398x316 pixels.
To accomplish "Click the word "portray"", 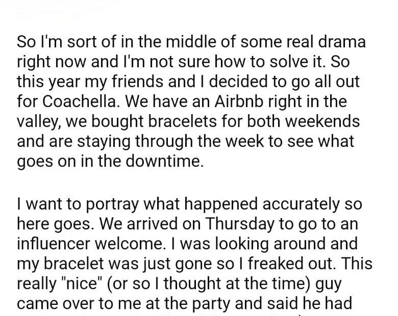I will pos(94,204).
